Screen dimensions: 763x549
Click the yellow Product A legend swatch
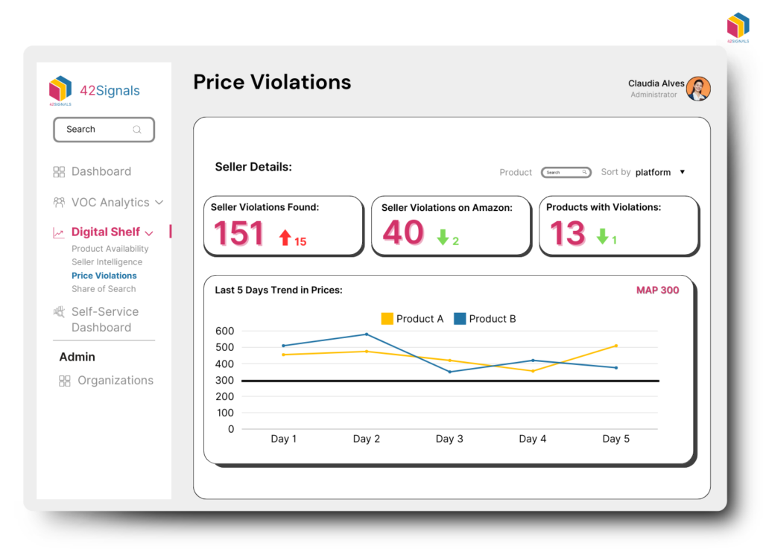pyautogui.click(x=385, y=318)
